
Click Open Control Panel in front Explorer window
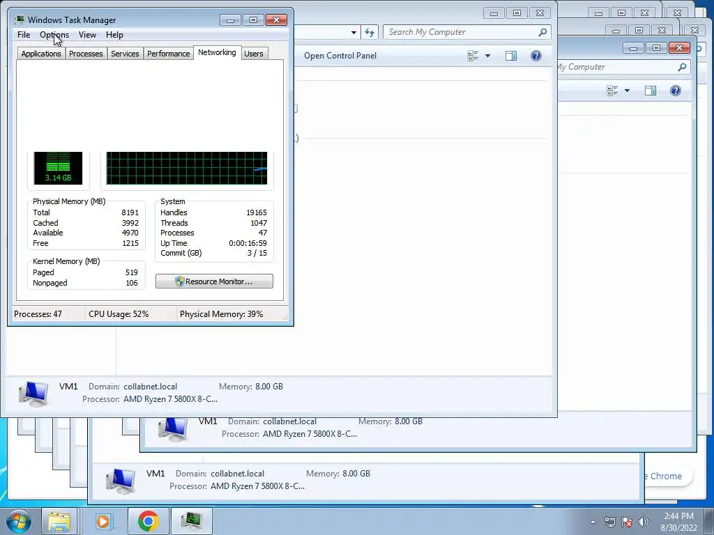tap(340, 56)
